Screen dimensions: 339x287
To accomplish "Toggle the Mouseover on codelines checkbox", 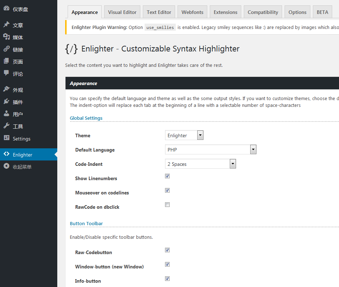I will (x=167, y=190).
